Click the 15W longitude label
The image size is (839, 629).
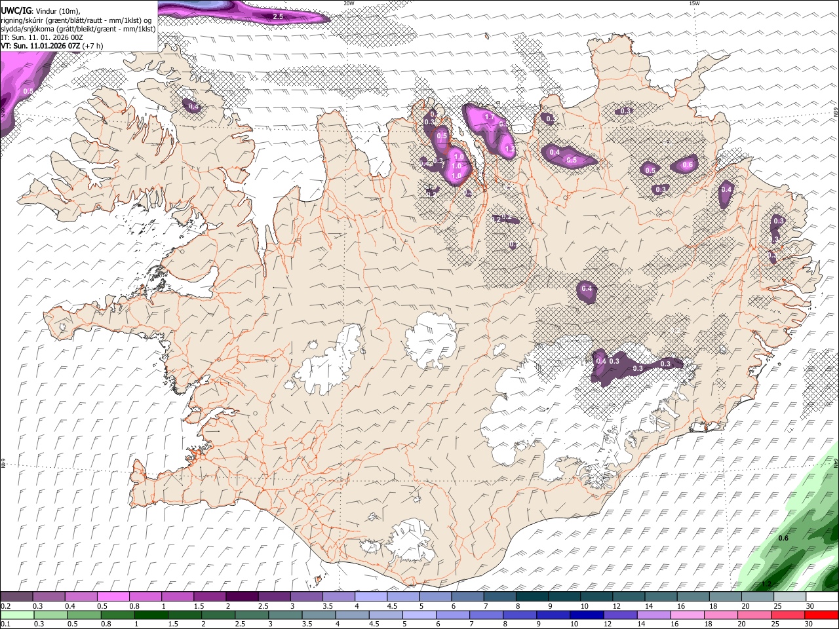pyautogui.click(x=694, y=3)
